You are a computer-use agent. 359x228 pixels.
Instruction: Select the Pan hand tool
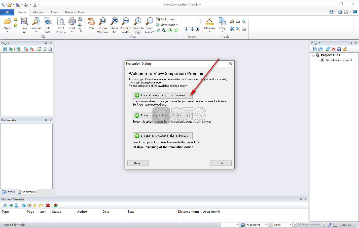click(91, 22)
